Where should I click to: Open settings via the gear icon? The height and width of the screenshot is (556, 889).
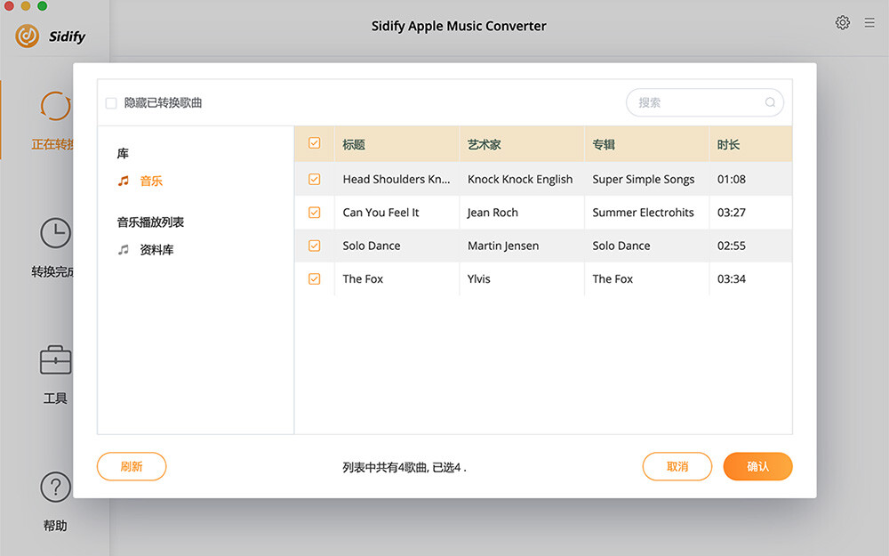click(x=843, y=23)
